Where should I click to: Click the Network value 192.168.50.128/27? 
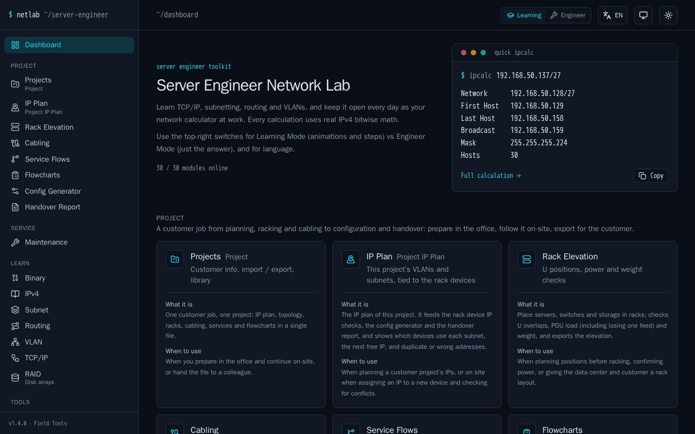[x=542, y=93]
